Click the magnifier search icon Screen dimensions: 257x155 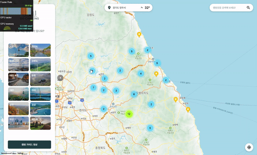(248, 8)
